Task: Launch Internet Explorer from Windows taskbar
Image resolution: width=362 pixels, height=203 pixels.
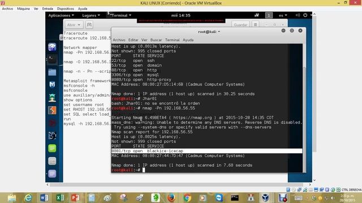Action: (28, 198)
